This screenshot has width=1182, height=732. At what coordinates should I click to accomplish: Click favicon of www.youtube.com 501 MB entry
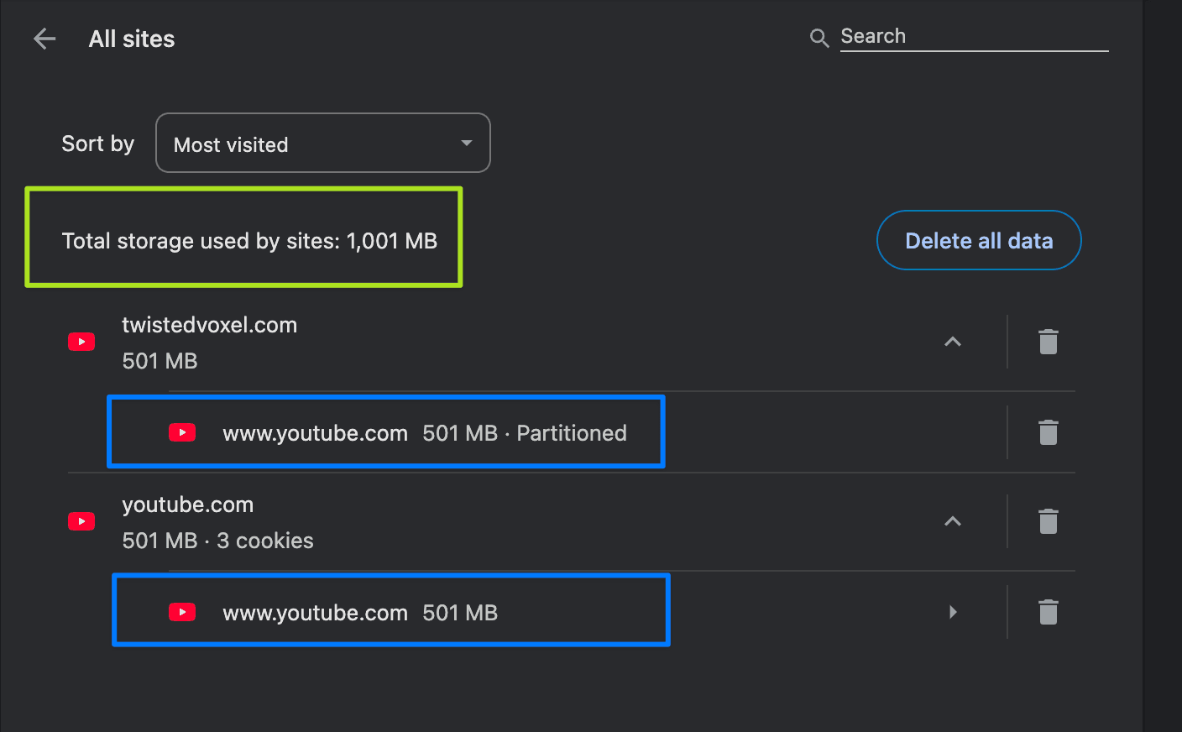point(182,612)
